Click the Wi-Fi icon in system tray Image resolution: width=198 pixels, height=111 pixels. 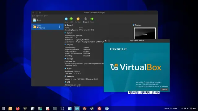click(x=185, y=109)
